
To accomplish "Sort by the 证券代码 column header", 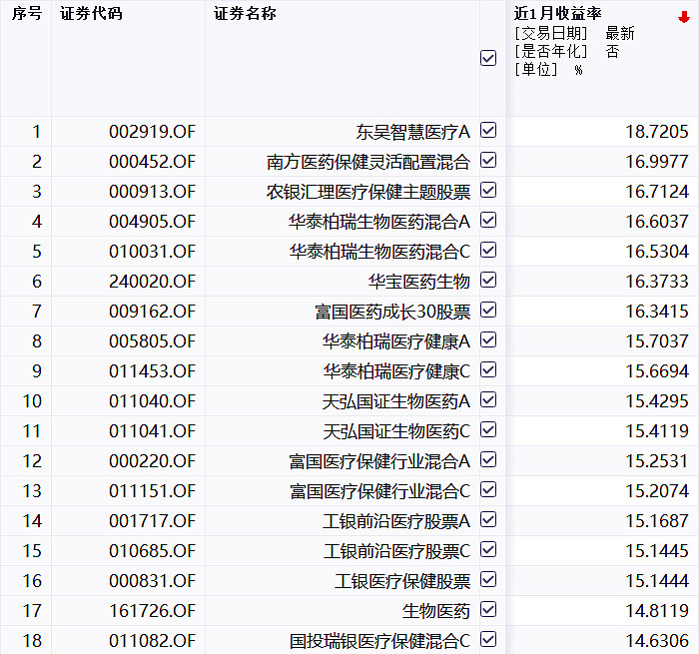I will [91, 13].
